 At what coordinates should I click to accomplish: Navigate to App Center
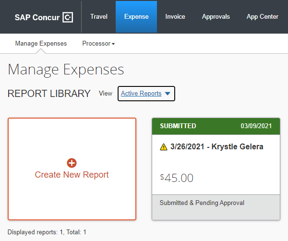pyautogui.click(x=262, y=17)
